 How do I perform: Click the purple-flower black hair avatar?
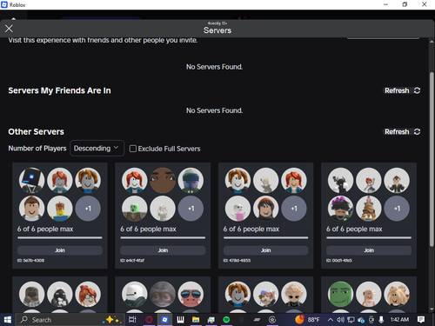click(340, 209)
